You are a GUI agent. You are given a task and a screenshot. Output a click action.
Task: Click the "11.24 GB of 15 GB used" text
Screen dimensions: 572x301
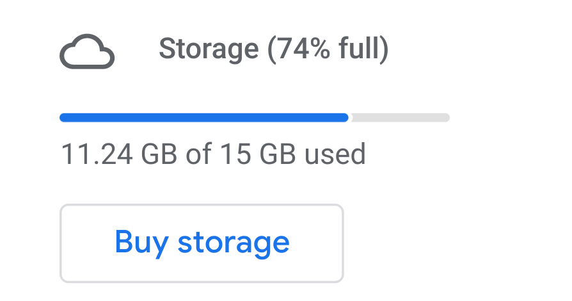click(x=213, y=154)
